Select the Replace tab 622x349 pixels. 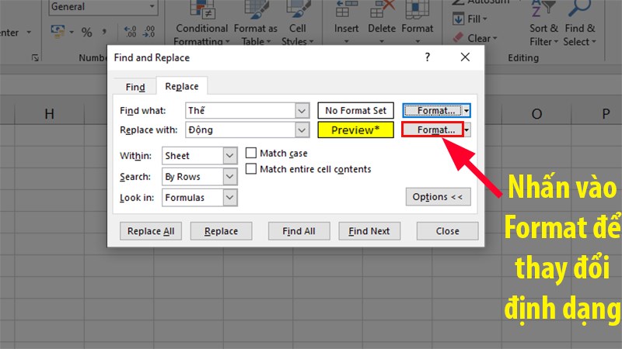[x=181, y=87]
